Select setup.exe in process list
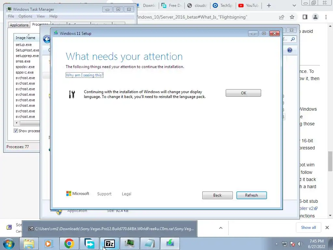The image size is (333, 250). click(x=23, y=45)
